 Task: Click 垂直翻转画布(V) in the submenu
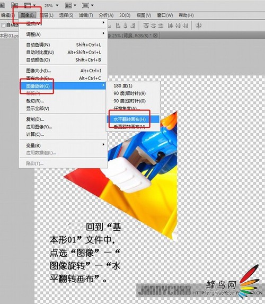133,127
